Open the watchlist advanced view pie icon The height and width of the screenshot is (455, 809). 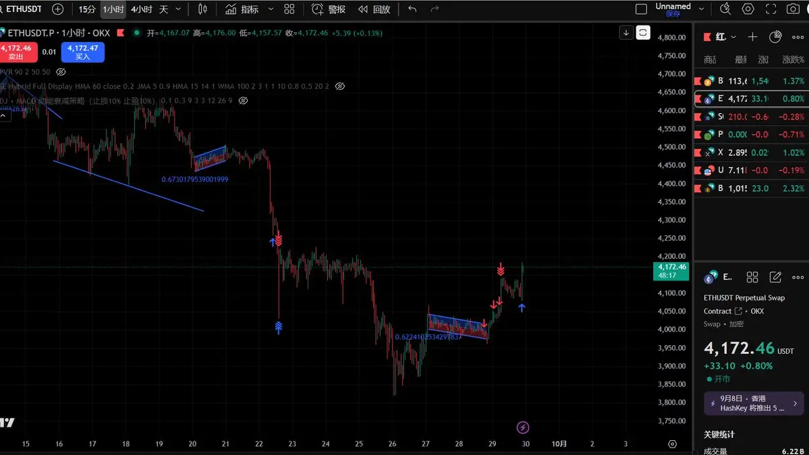click(x=775, y=37)
